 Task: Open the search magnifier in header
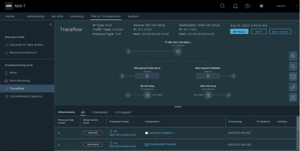[222, 6]
